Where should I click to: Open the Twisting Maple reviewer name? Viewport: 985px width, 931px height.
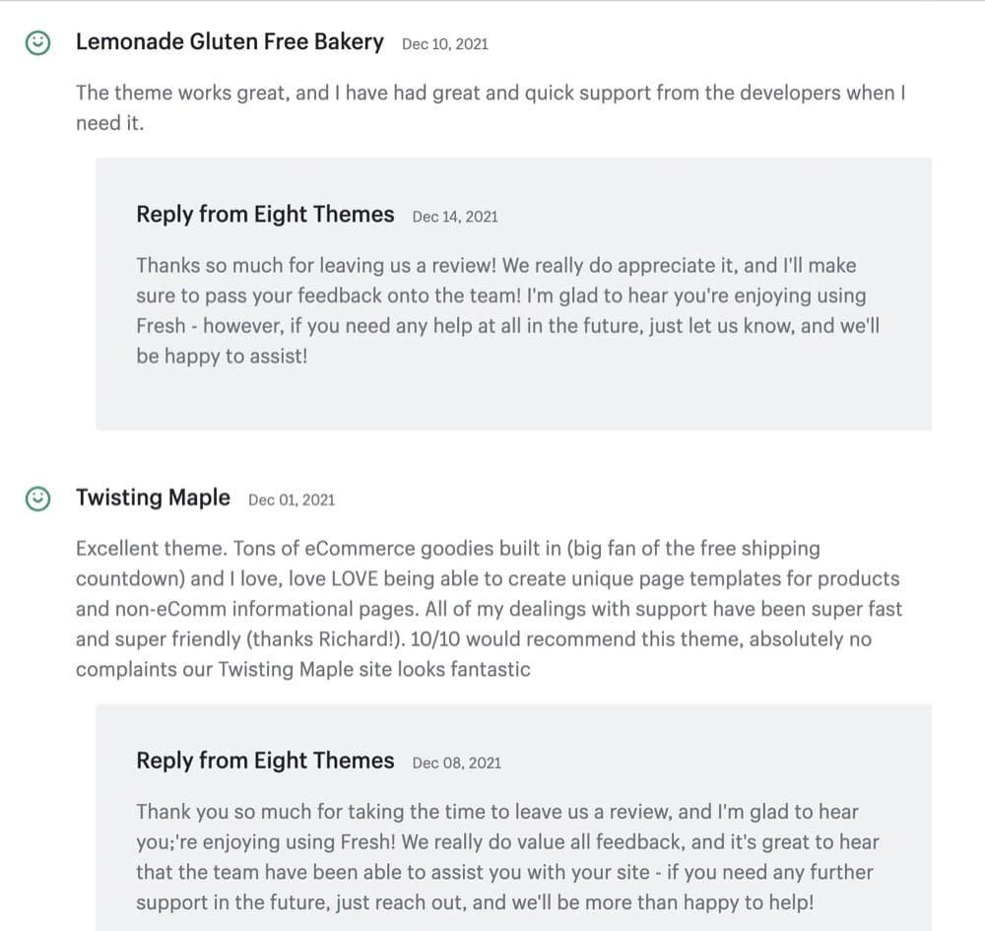(153, 498)
